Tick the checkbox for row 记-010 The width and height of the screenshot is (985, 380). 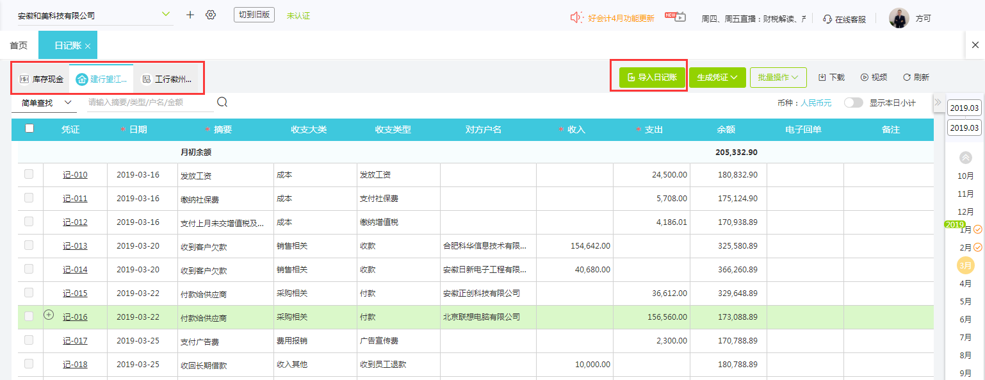[29, 174]
